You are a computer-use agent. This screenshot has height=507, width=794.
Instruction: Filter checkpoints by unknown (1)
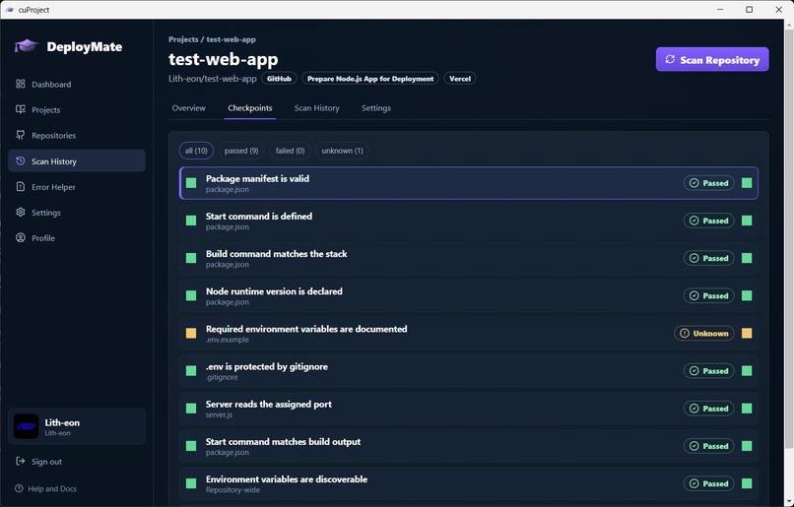pos(342,151)
